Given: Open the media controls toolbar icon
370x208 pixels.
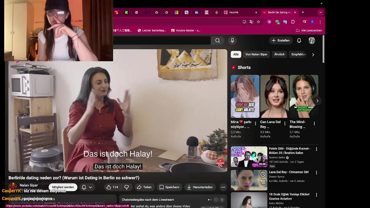Looking at the screenshot, I should tap(305, 22).
